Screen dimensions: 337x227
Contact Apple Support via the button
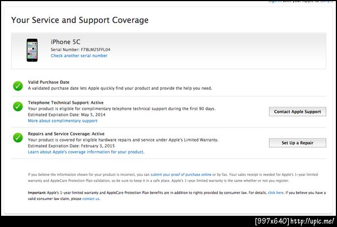tap(298, 112)
